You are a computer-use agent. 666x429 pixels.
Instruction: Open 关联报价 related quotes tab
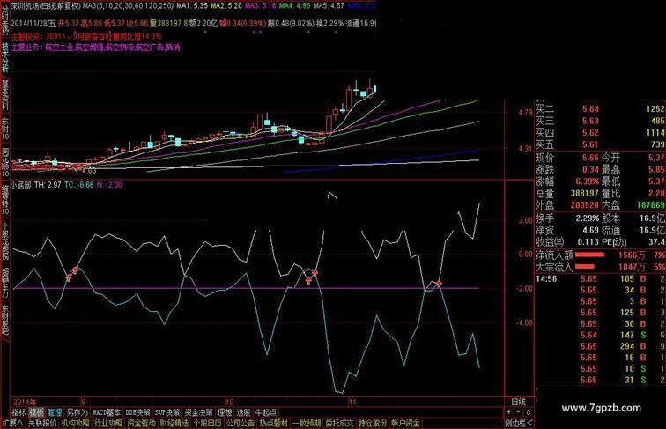coord(42,423)
